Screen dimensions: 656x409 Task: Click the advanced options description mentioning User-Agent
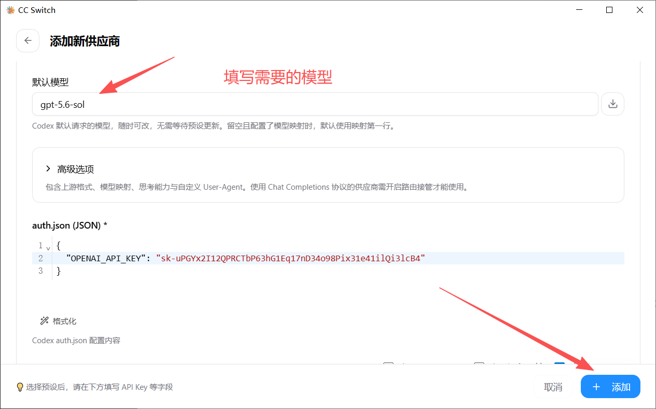pos(257,187)
